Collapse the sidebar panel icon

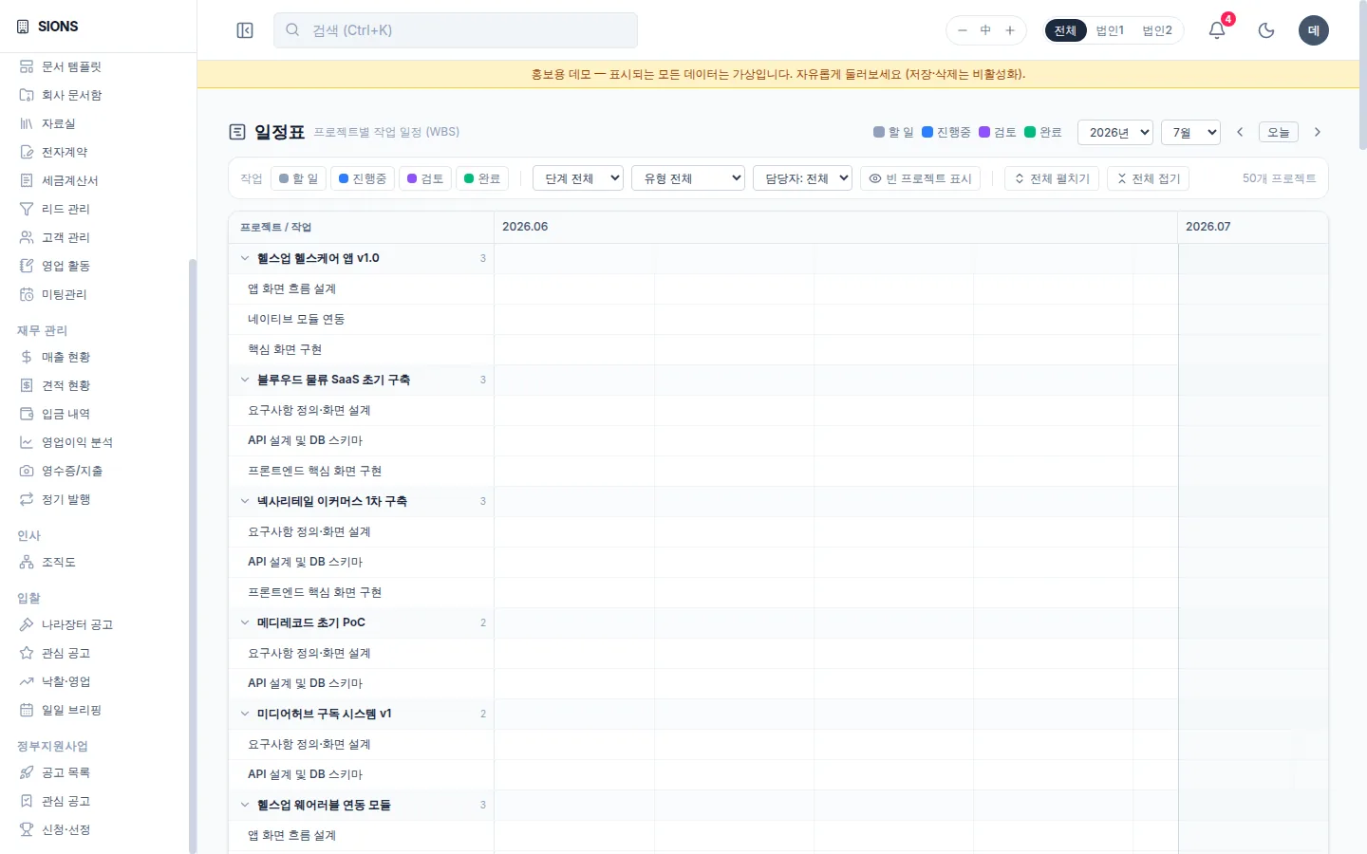tap(245, 30)
